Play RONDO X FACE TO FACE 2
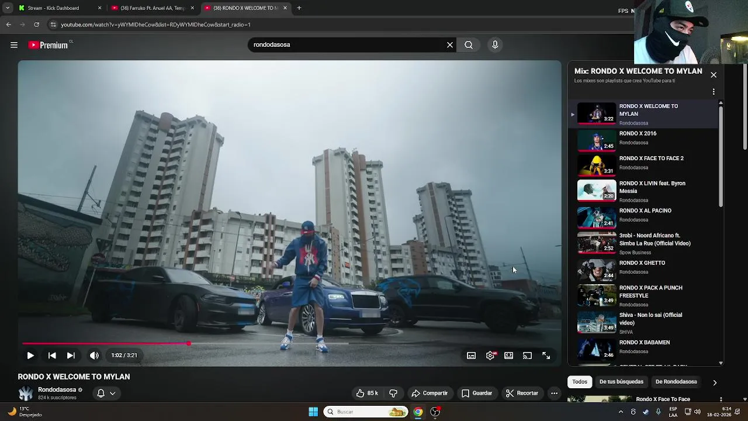 (x=643, y=165)
